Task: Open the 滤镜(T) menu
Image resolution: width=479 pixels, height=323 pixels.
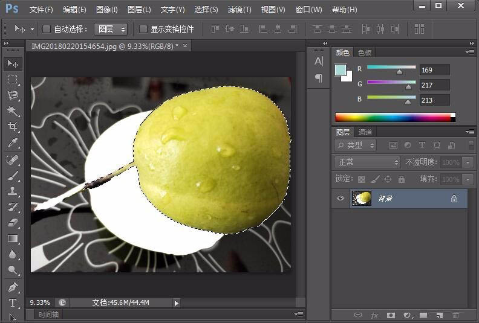Action: coord(239,10)
